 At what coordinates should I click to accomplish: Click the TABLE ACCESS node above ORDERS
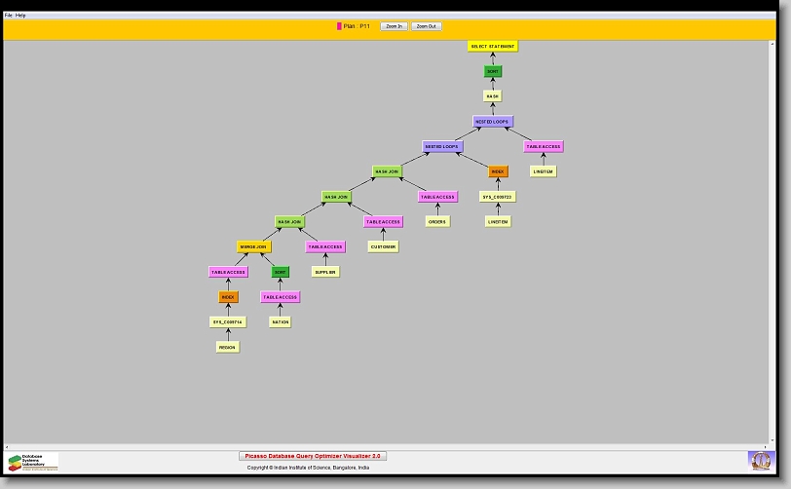(437, 197)
